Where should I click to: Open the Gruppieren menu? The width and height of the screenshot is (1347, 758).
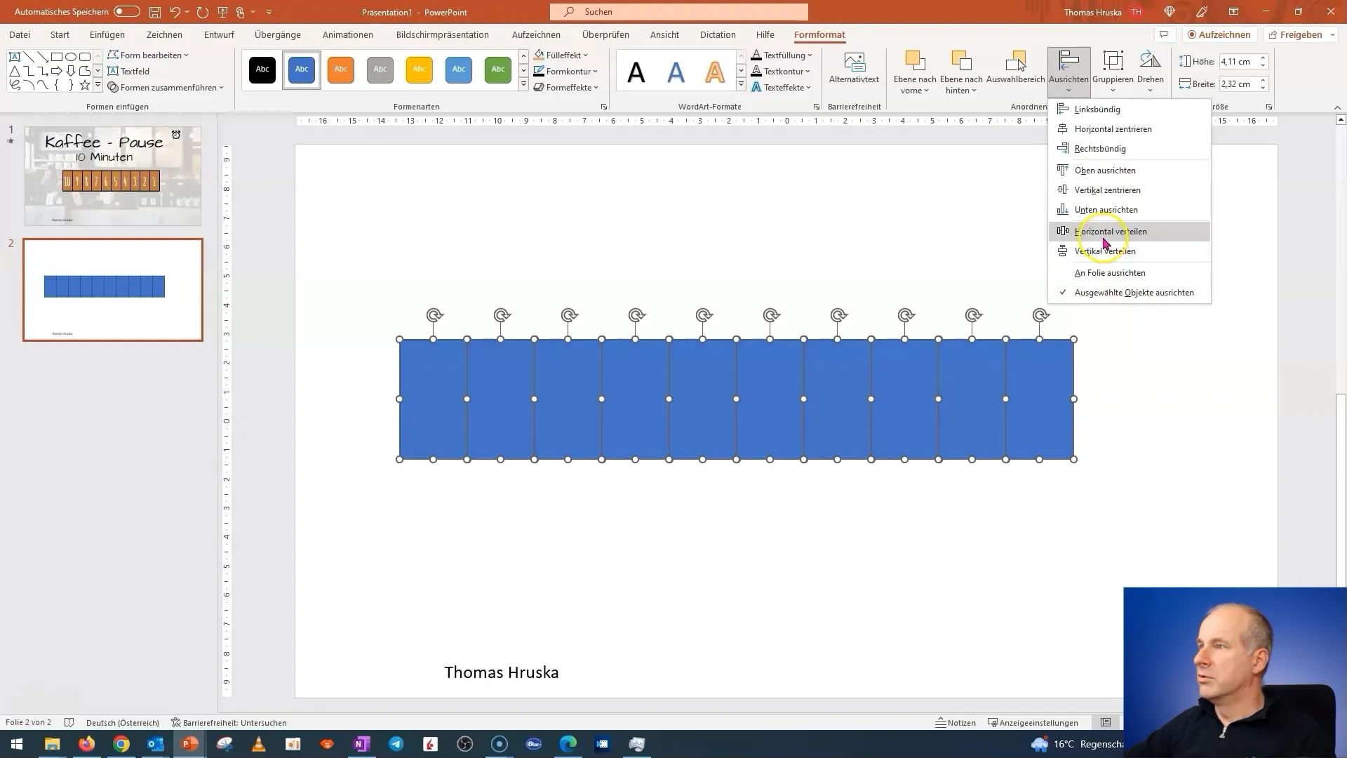(x=1113, y=72)
